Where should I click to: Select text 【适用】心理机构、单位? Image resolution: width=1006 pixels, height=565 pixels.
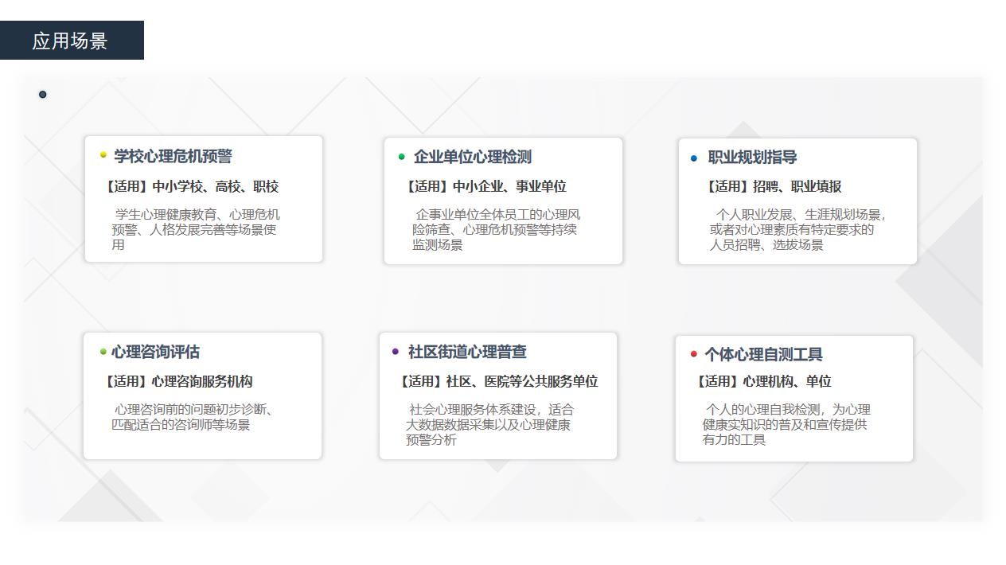click(x=763, y=381)
